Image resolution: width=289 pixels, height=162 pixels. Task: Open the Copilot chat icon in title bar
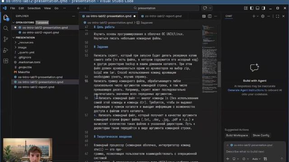(205, 8)
